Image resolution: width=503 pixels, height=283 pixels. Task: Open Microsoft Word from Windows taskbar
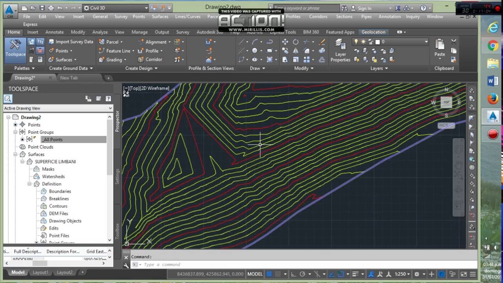pyautogui.click(x=493, y=81)
